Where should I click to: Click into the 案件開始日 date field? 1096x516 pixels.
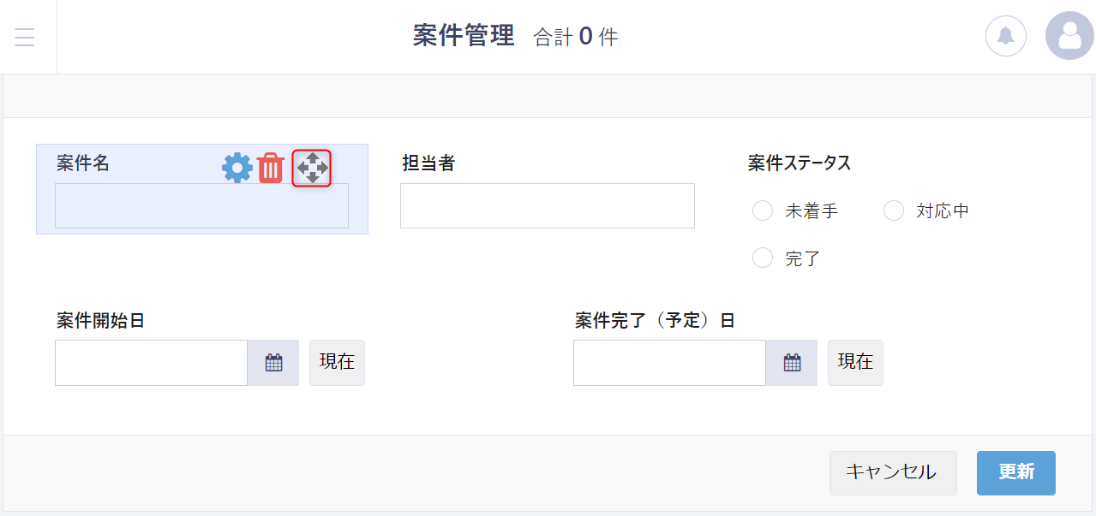151,363
